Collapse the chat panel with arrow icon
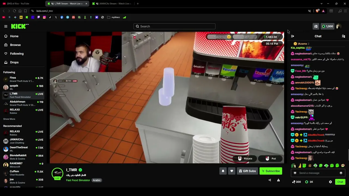The height and width of the screenshot is (196, 349). pos(293,36)
